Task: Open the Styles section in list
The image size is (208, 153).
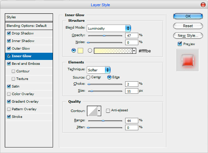Action: tap(29, 17)
